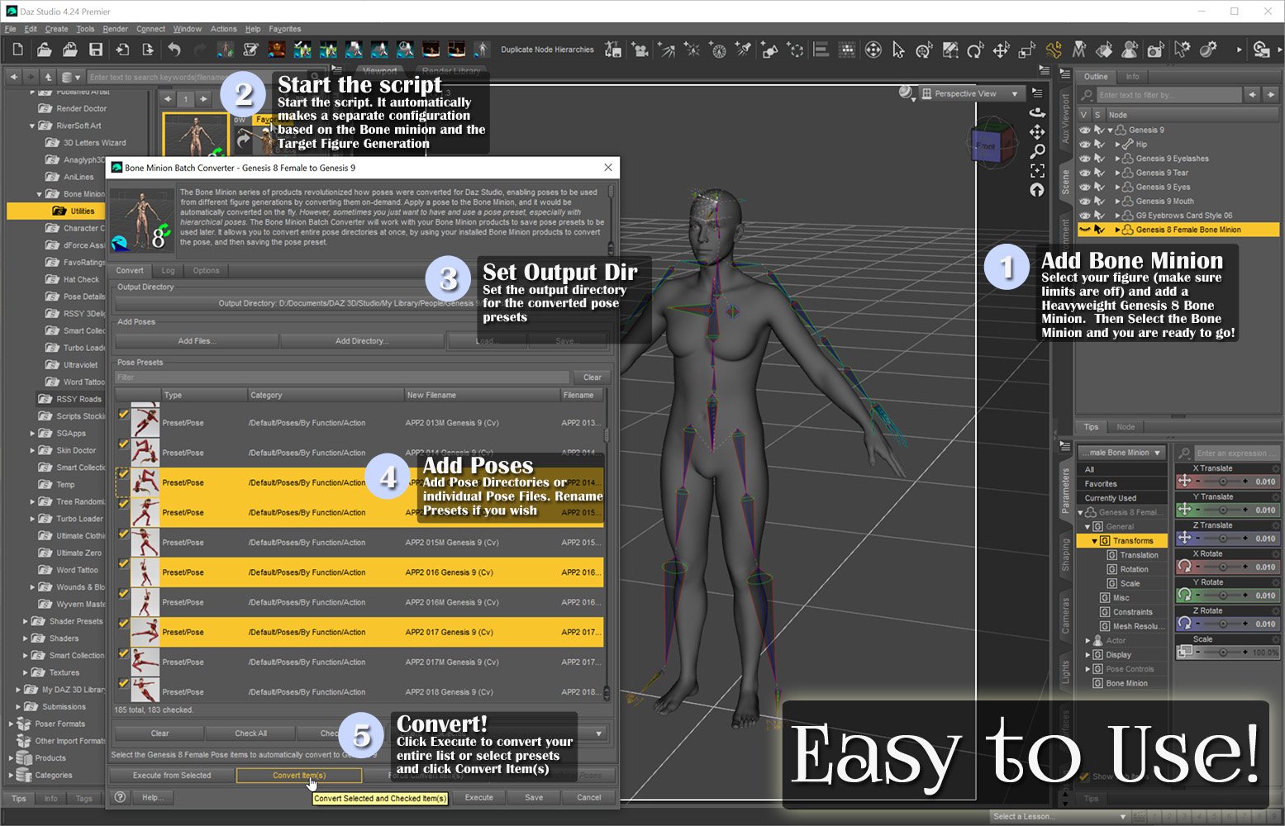Click the Add Directory button
The height and width of the screenshot is (826, 1285).
pos(361,341)
